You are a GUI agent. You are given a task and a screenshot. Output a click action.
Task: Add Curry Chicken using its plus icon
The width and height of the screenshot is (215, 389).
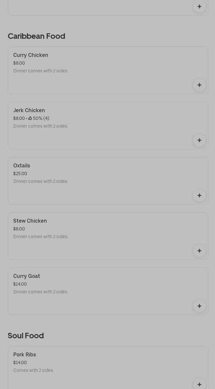pyautogui.click(x=199, y=85)
